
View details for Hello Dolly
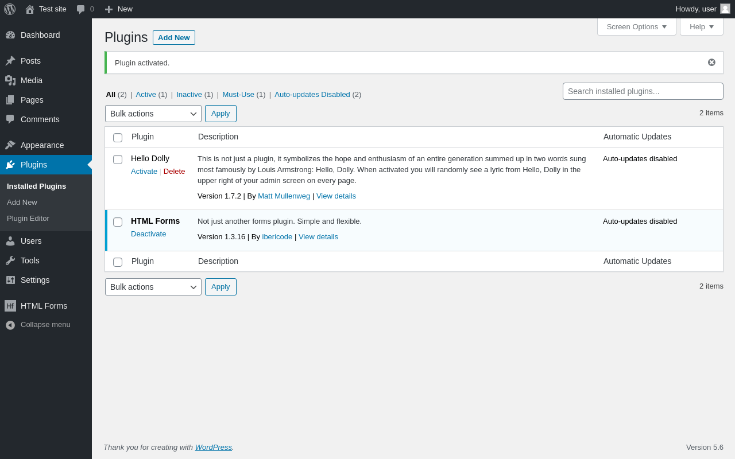[x=336, y=196]
